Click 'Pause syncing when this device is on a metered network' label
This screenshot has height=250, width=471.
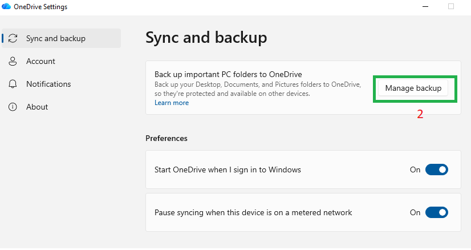(x=253, y=212)
